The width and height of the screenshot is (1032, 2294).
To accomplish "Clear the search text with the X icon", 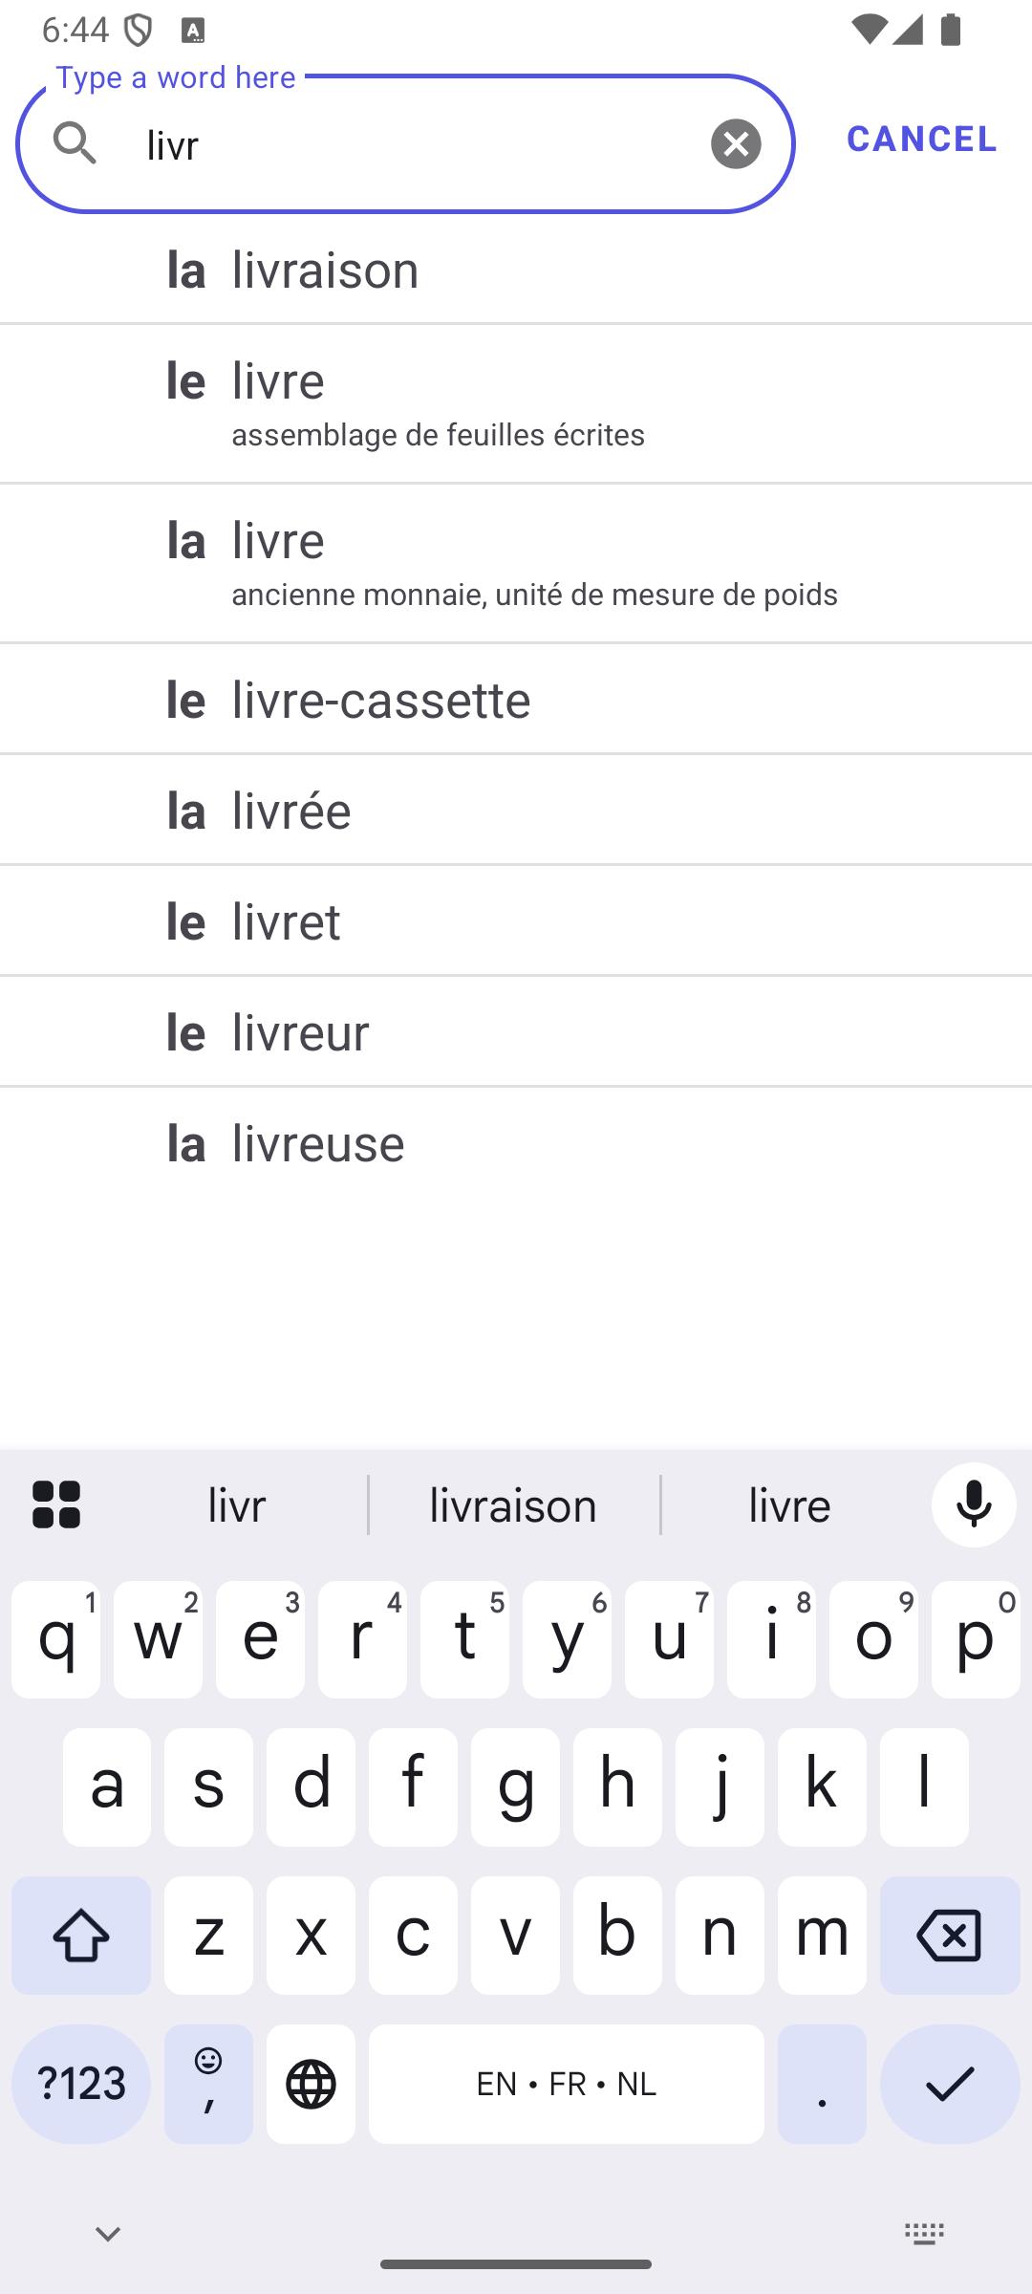I will 736,144.
